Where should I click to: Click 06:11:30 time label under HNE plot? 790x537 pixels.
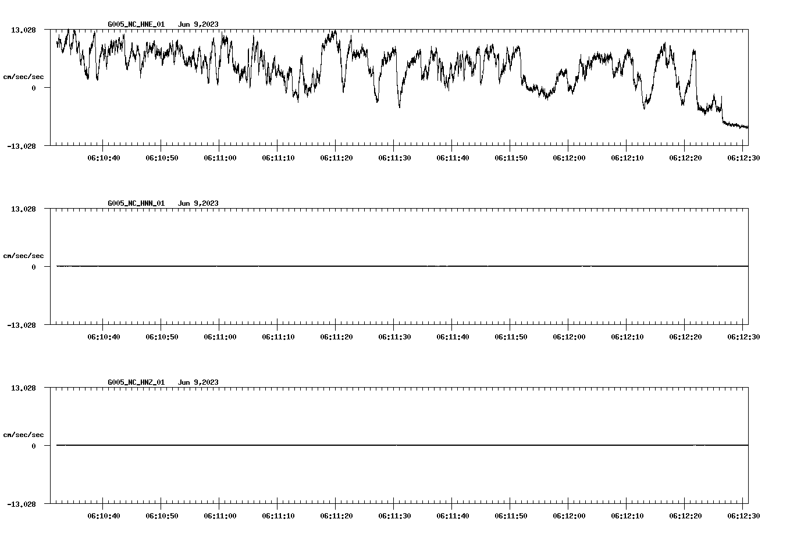395,158
